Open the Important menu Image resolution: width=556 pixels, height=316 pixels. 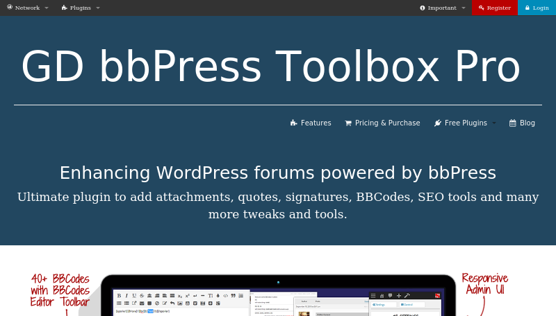point(442,8)
